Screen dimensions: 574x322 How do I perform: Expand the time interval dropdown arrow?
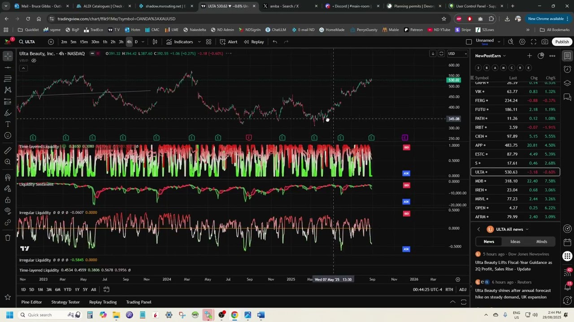point(143,42)
